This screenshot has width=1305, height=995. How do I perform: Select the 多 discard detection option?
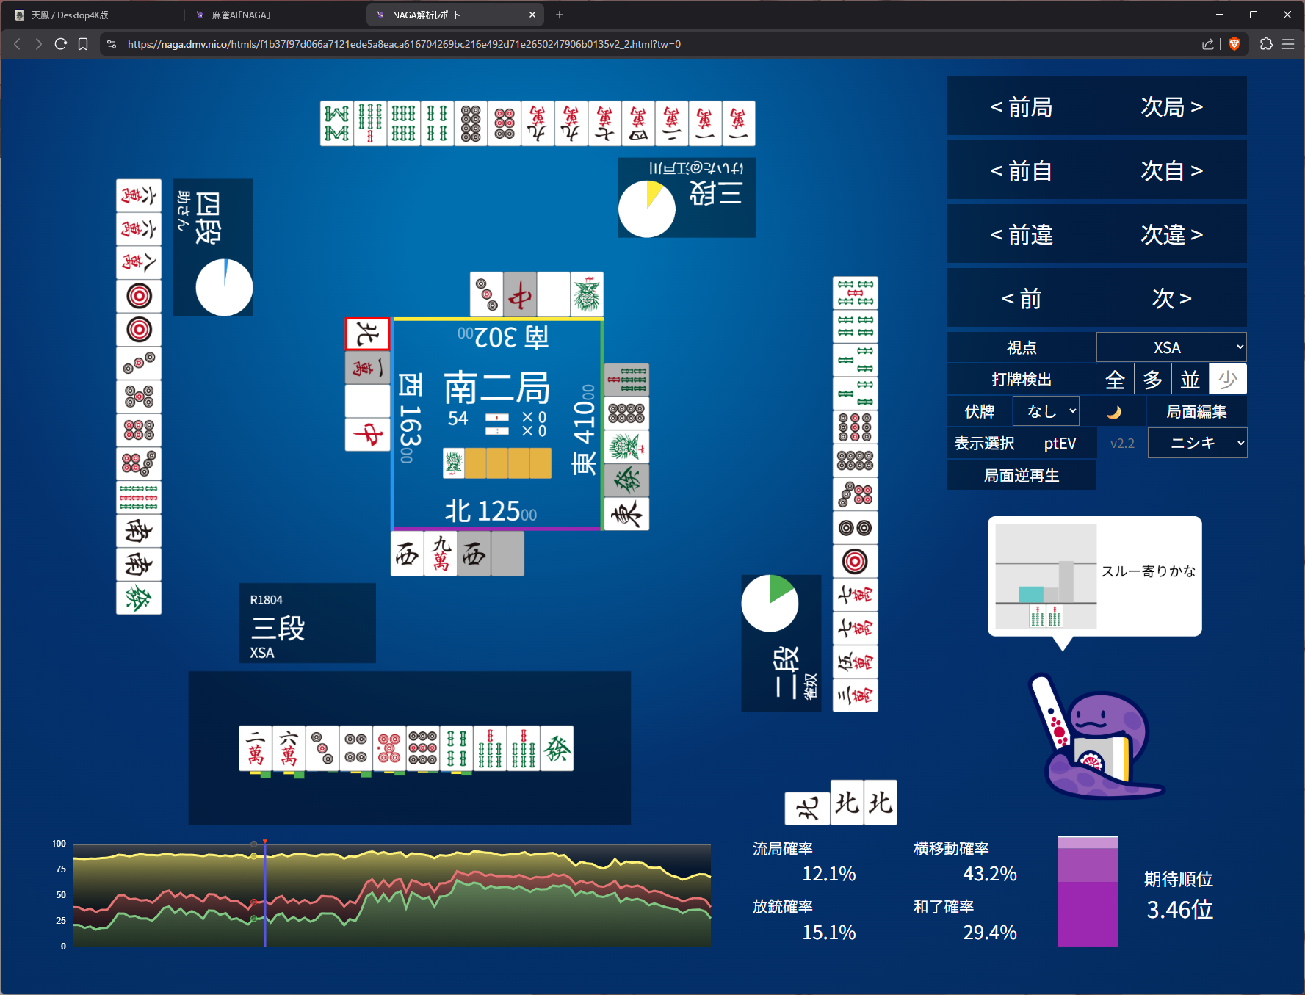point(1152,380)
